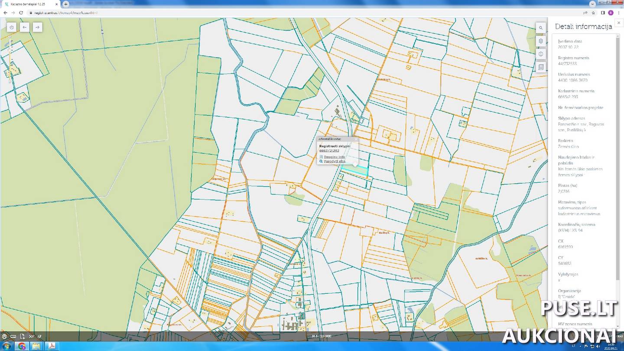This screenshot has height=351, width=624.
Task: Open the PDF reader from the taskbar
Action: click(x=51, y=346)
